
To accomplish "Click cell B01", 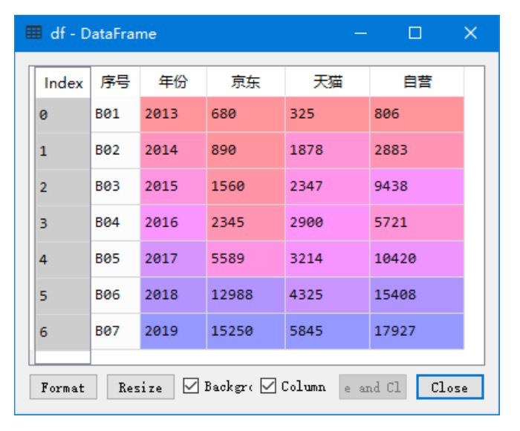I will [x=115, y=114].
